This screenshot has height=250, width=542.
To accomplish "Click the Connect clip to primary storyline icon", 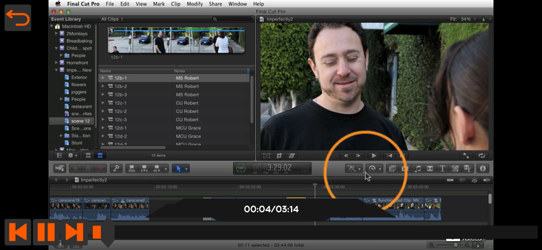I will tap(132, 168).
